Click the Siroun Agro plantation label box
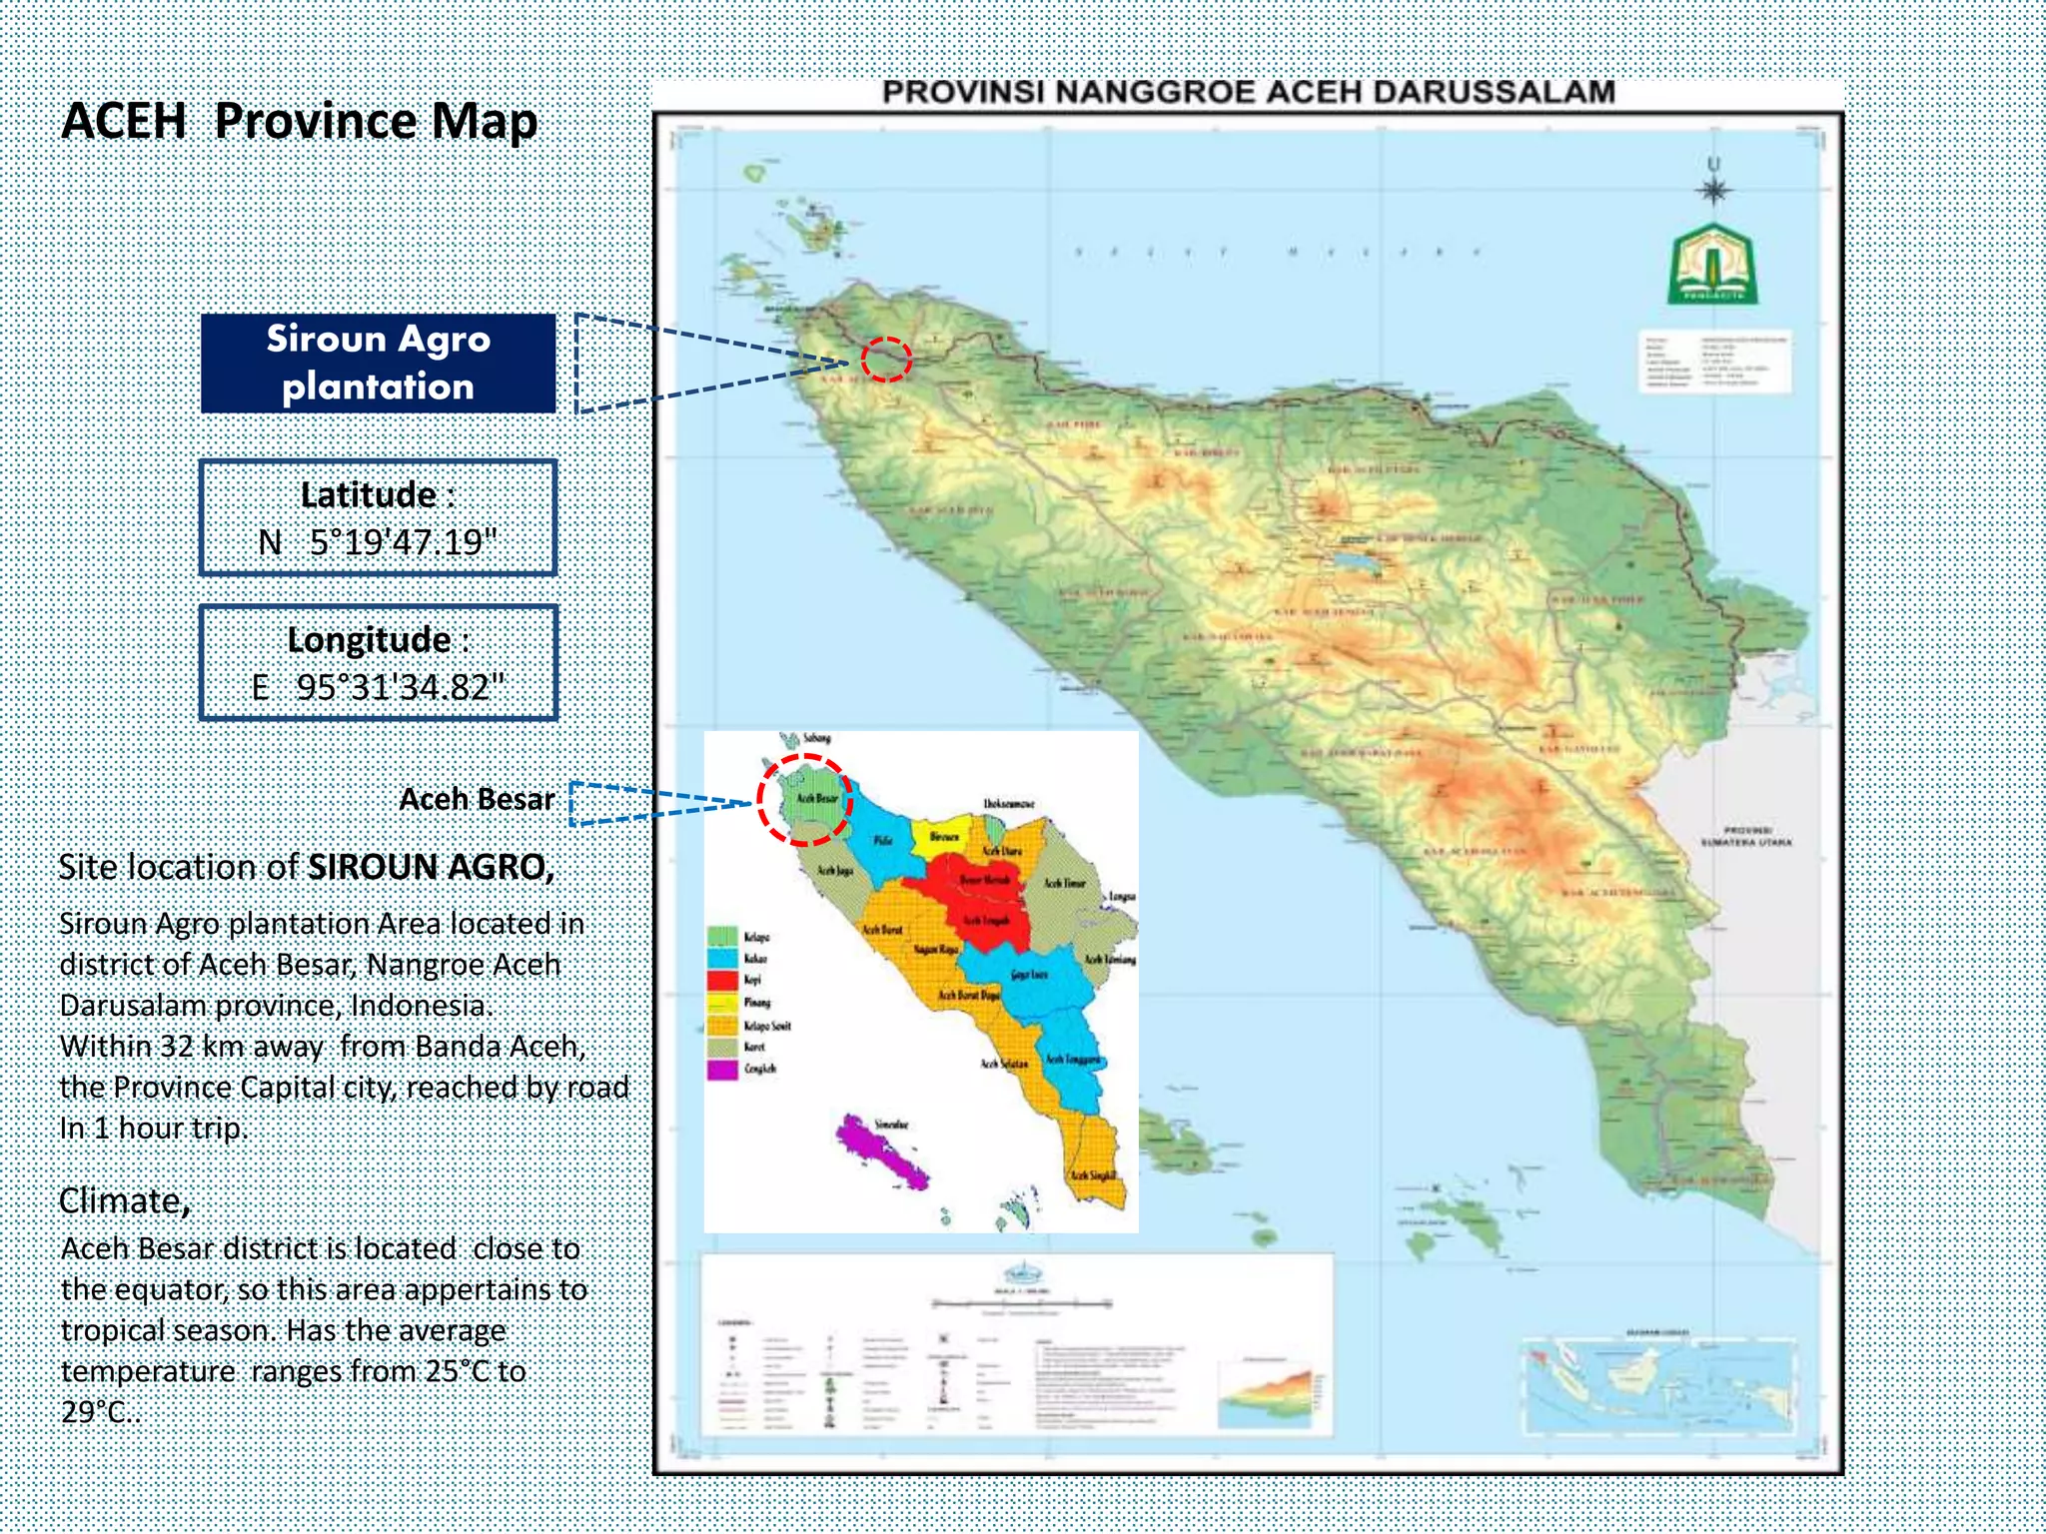The image size is (2046, 1534). coord(378,364)
